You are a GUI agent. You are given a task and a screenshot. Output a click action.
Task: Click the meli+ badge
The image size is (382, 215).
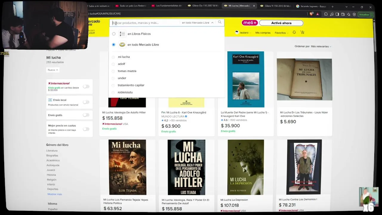(249, 23)
